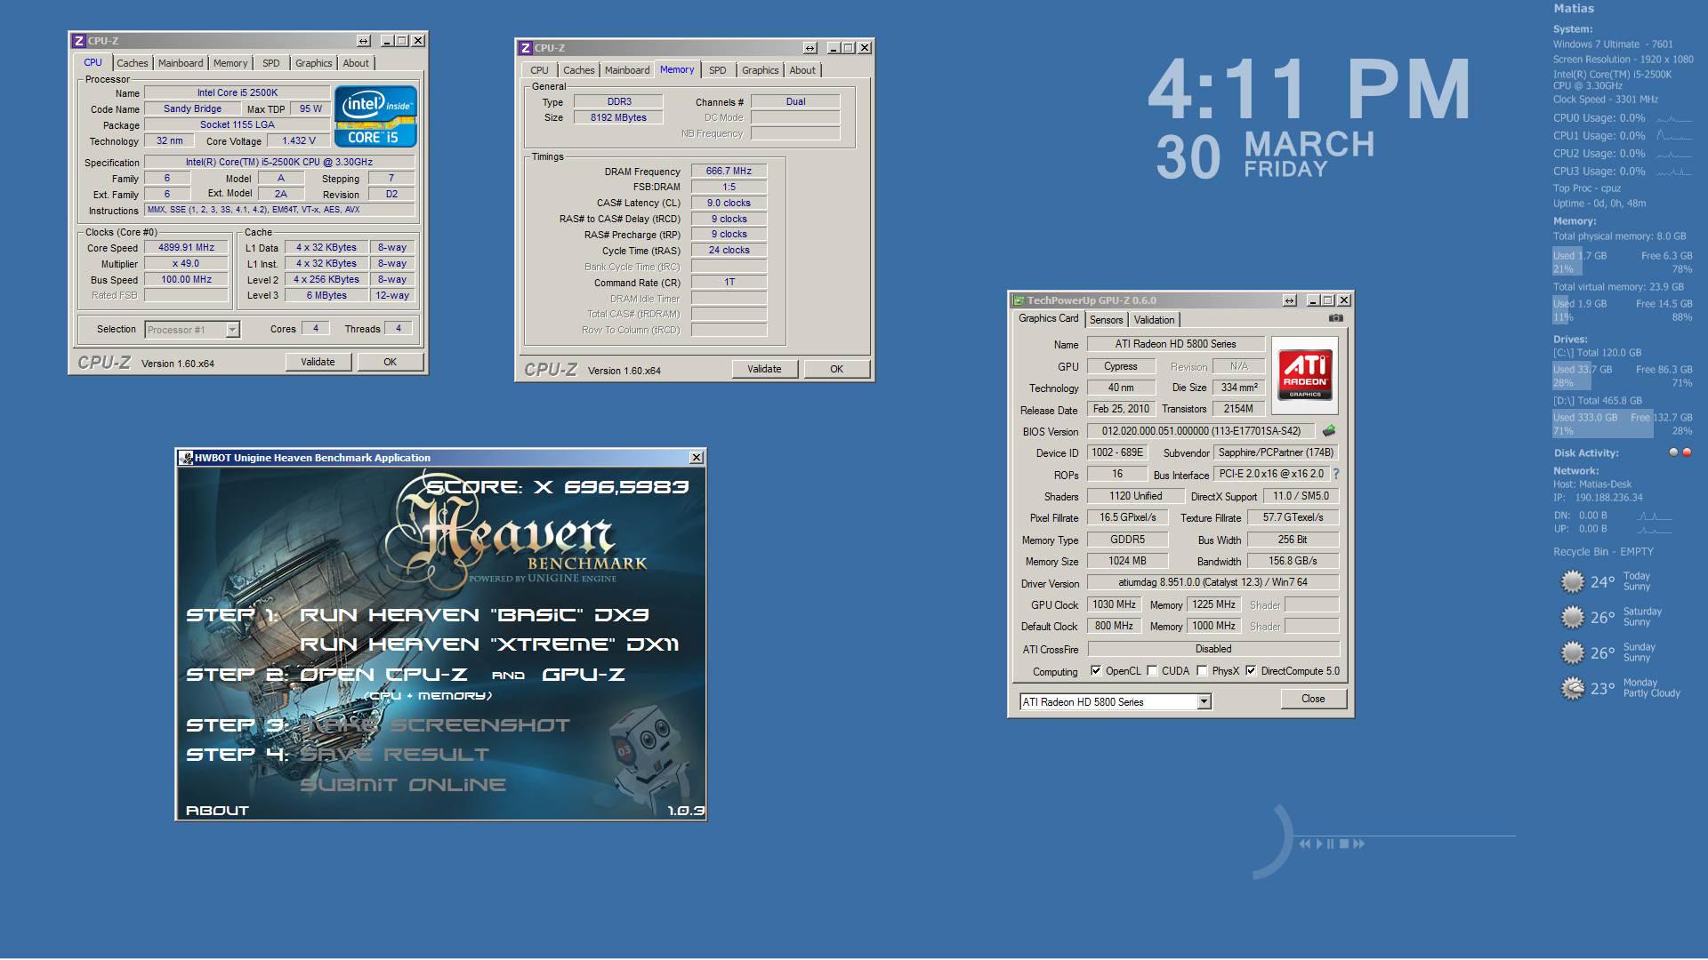Click the Driver Version value field in GPU-Z

1213,583
